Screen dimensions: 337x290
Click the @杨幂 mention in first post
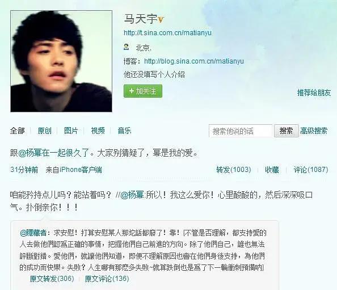[x=30, y=153]
